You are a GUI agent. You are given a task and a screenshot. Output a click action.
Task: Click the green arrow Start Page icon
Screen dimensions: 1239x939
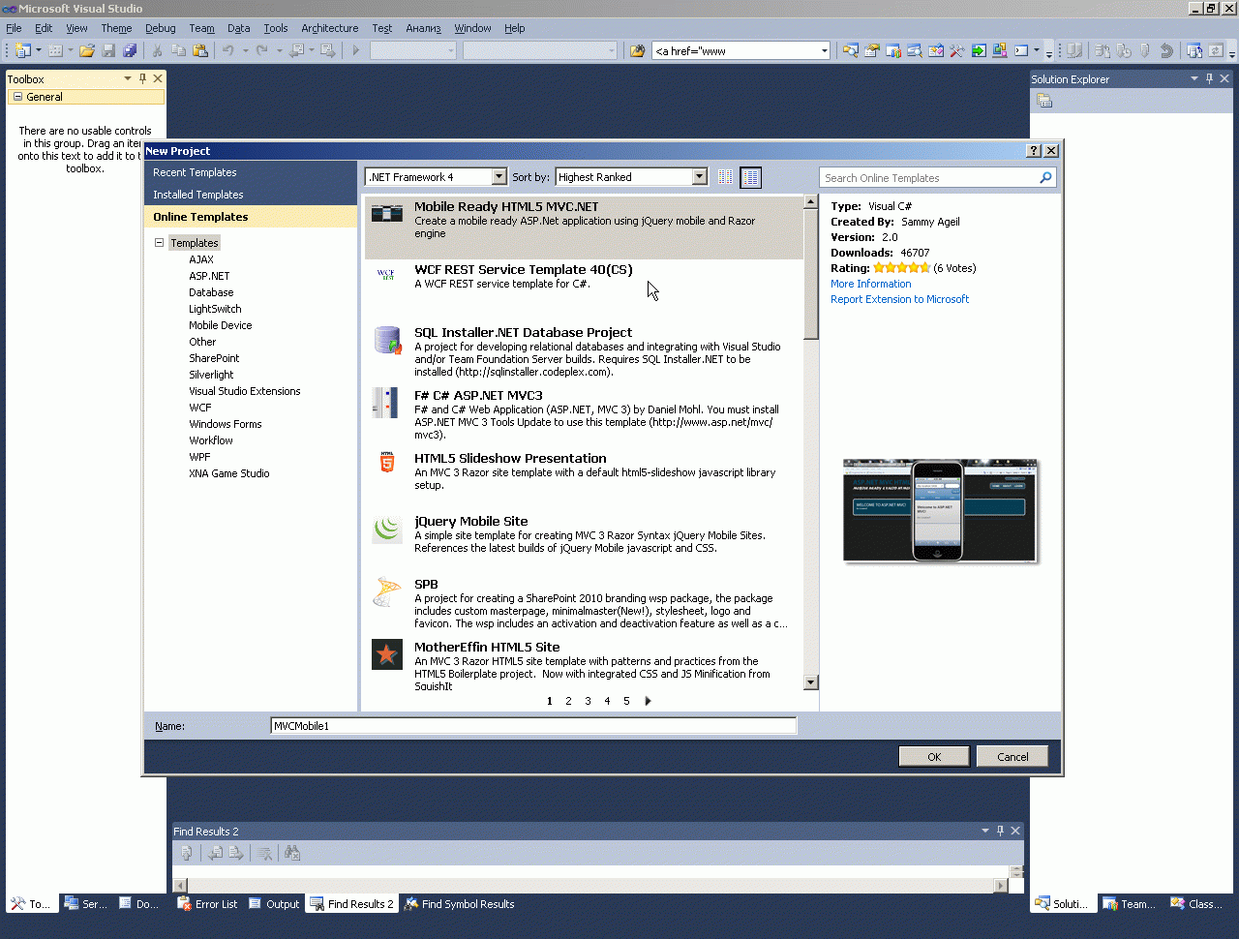coord(979,50)
